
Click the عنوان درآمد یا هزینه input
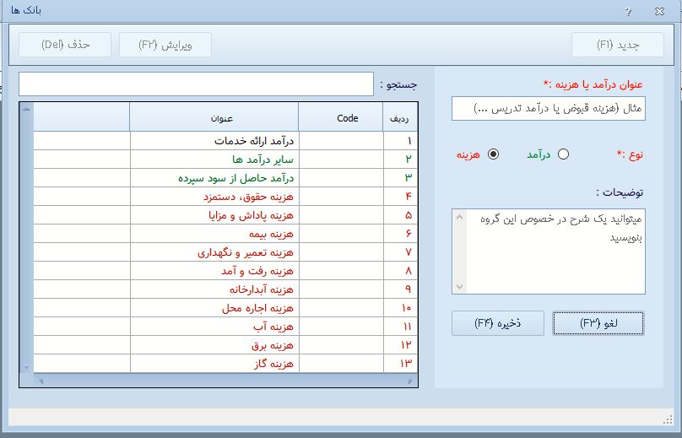(x=548, y=109)
